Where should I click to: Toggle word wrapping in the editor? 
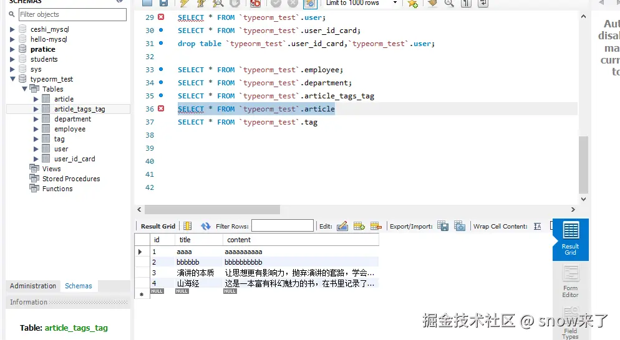pyautogui.click(x=483, y=3)
